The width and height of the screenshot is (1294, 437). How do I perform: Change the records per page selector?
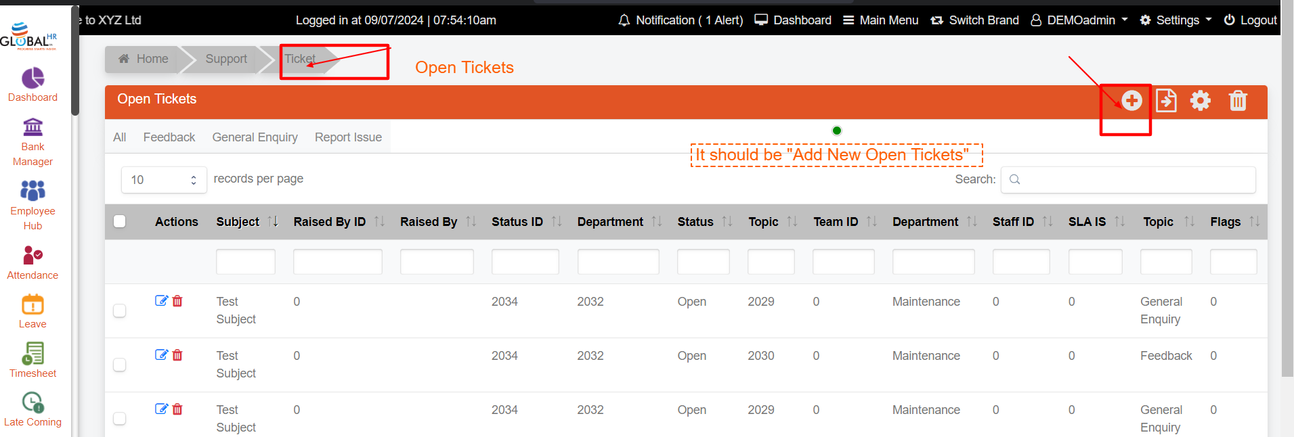click(x=164, y=180)
